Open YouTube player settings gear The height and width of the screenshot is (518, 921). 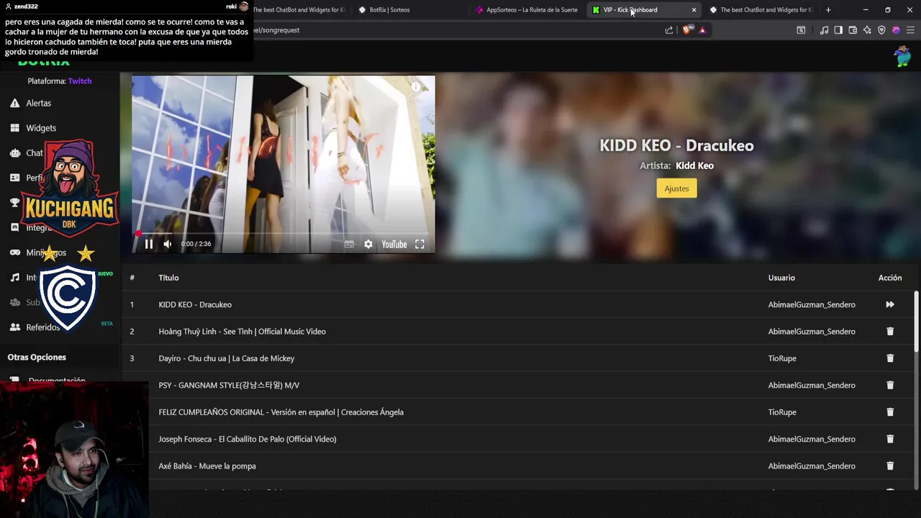pos(368,244)
